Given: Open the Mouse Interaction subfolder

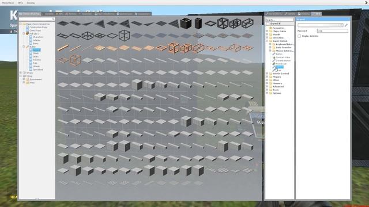Looking at the screenshot, I should click(x=284, y=51).
